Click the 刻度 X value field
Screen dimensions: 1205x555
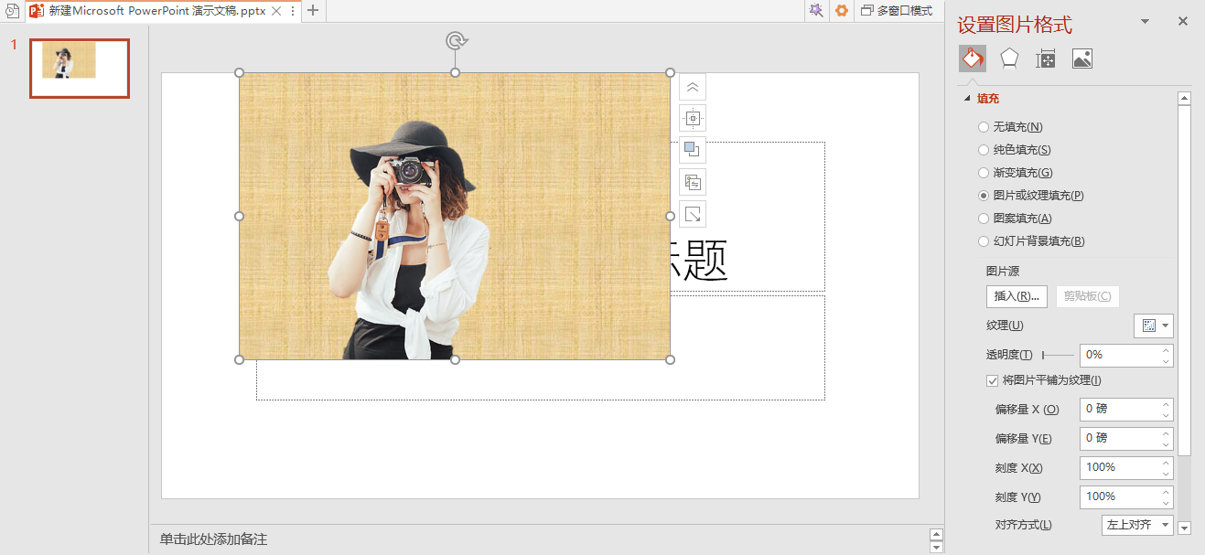1119,468
